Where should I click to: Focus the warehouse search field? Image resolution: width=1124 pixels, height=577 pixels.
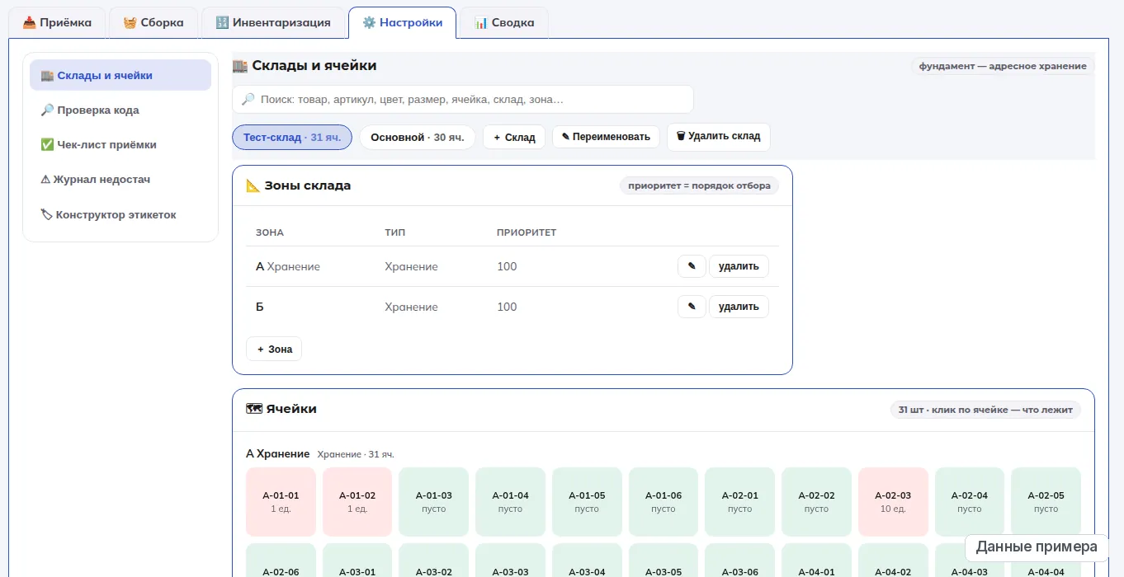click(463, 99)
